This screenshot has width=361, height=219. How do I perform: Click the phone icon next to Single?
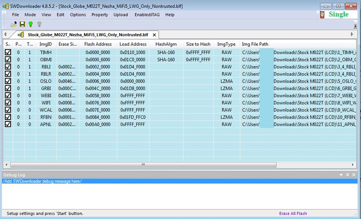point(322,15)
